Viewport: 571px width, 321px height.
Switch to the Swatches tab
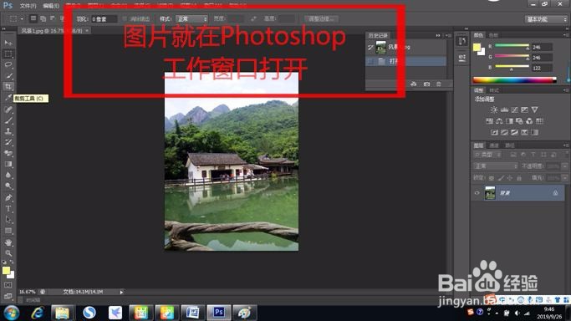tap(493, 35)
